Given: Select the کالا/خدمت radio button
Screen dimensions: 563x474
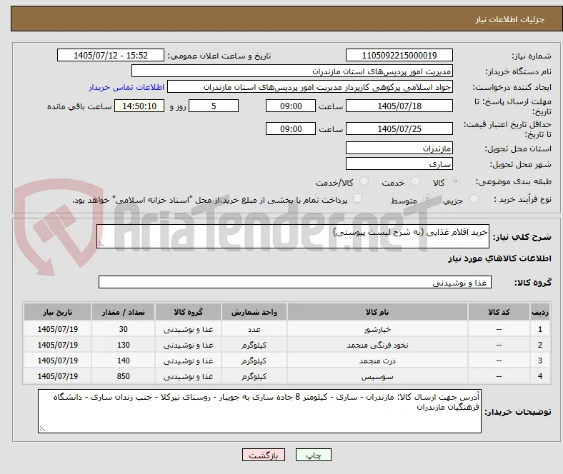Looking at the screenshot, I should 364,181.
